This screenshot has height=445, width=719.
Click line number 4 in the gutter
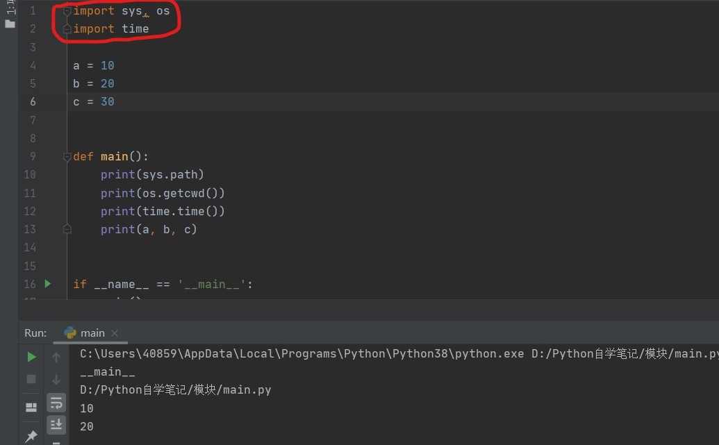pos(33,65)
